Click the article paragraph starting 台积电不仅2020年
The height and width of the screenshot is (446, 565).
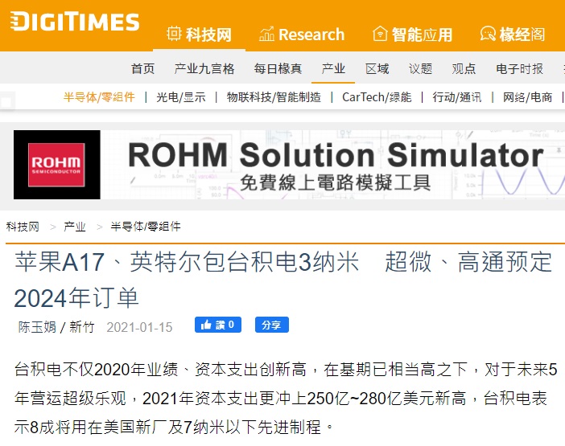[286, 399]
